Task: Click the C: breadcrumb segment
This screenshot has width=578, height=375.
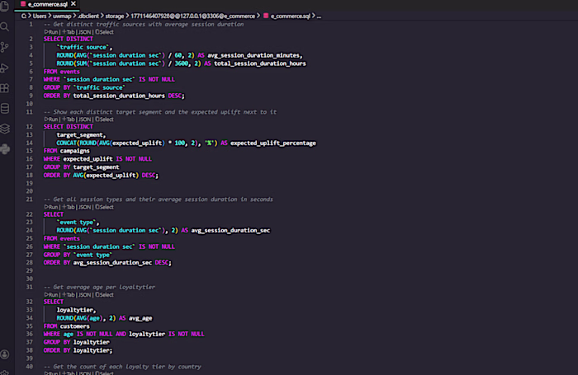Action: [24, 16]
